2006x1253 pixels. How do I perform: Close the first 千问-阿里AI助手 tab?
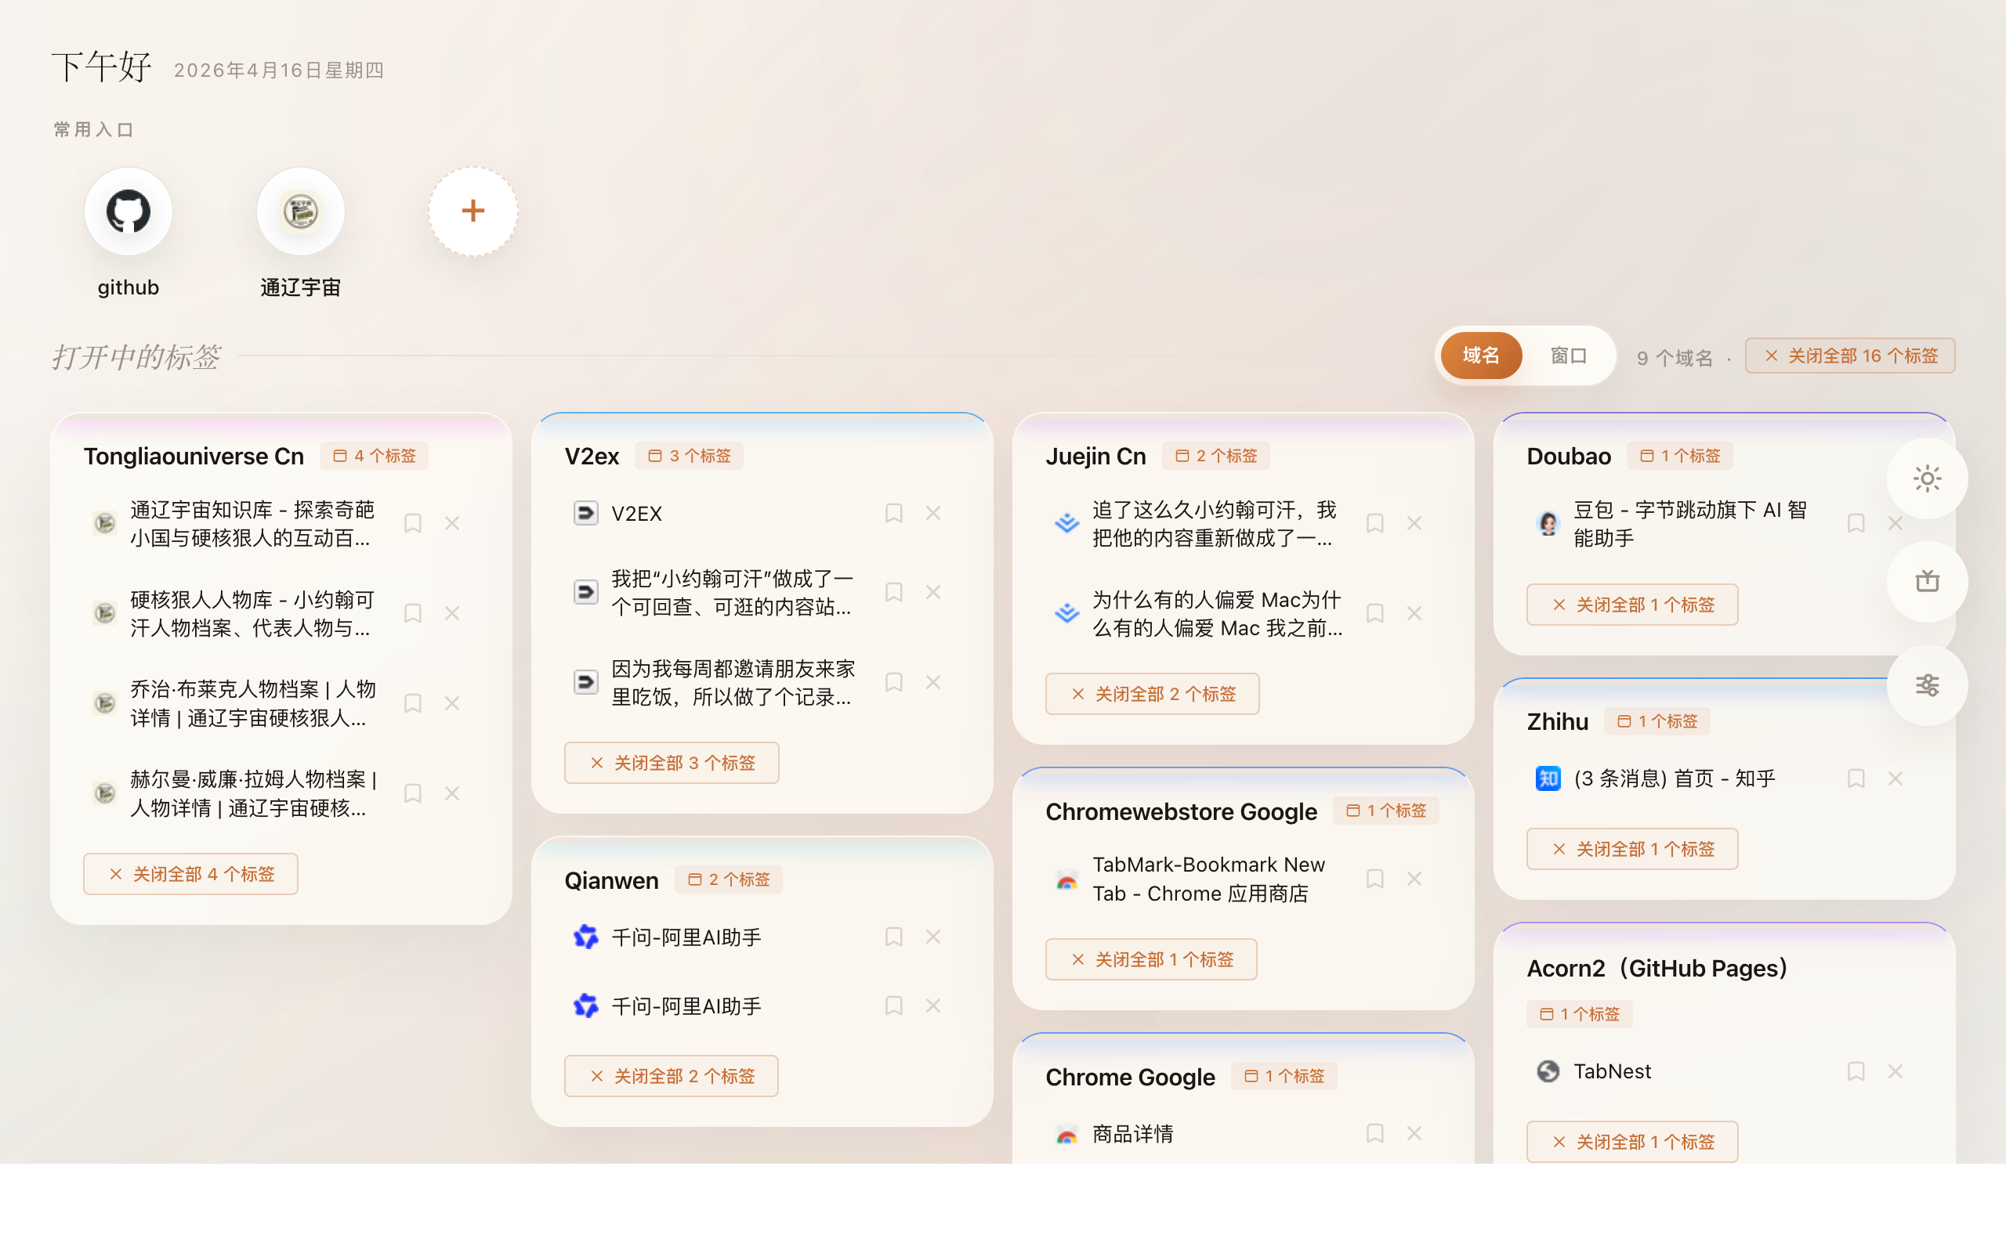[932, 937]
